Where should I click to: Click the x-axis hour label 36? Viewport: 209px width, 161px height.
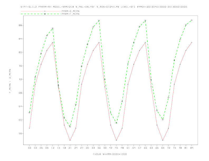point(99,148)
